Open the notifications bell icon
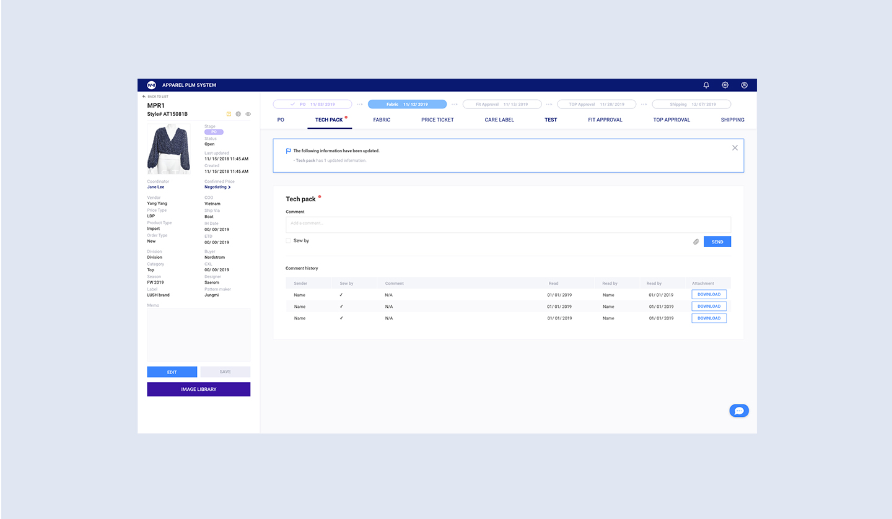The width and height of the screenshot is (892, 519). click(x=706, y=85)
